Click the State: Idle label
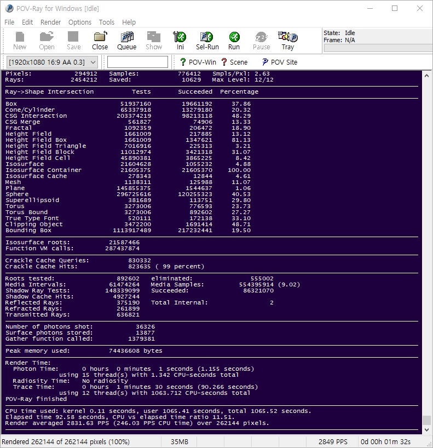 point(339,33)
